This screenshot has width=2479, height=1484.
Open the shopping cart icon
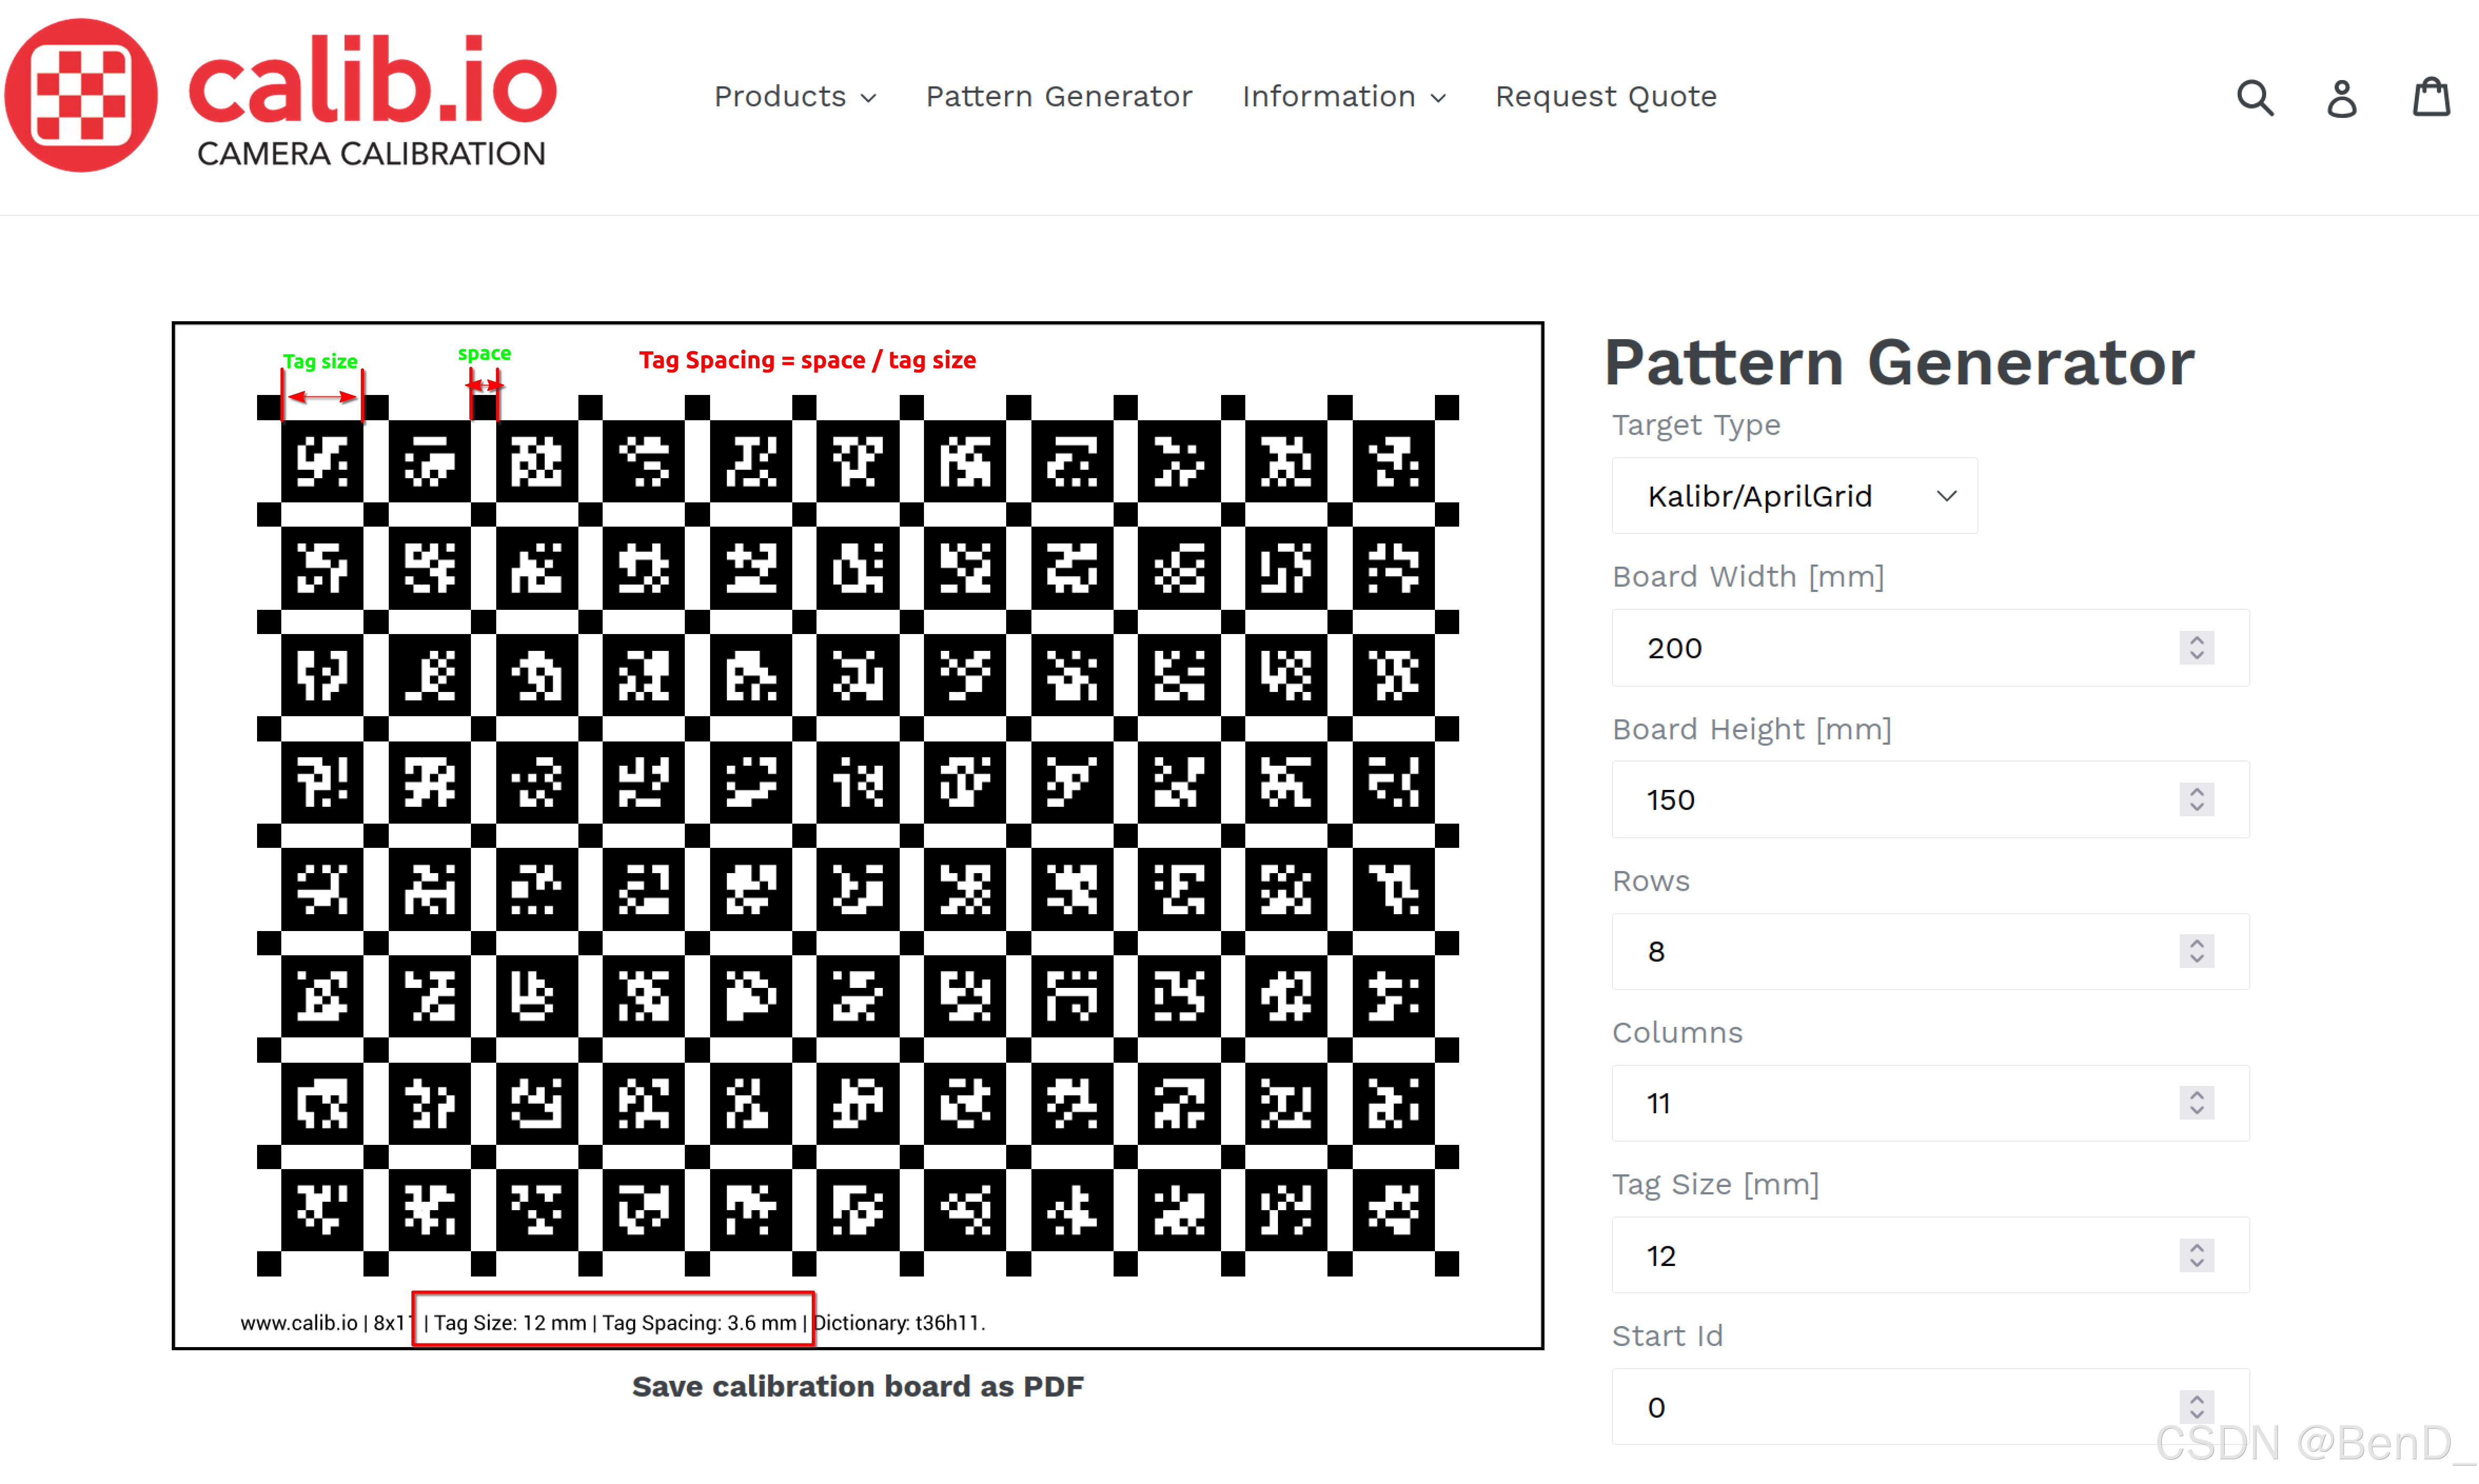[2431, 97]
